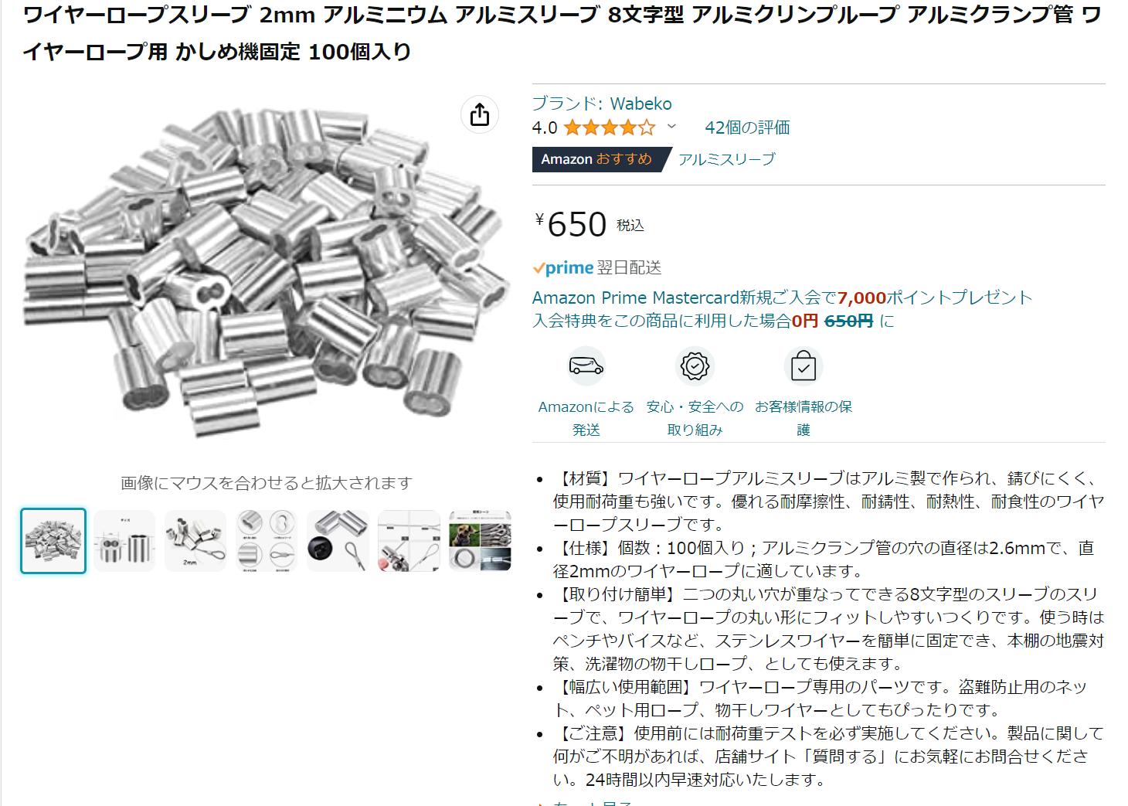Select third thumbnail with 2mm wire loop
The image size is (1128, 806).
pyautogui.click(x=195, y=541)
